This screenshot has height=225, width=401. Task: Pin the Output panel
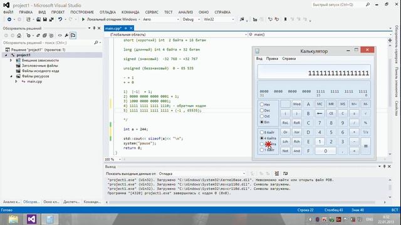(x=384, y=166)
